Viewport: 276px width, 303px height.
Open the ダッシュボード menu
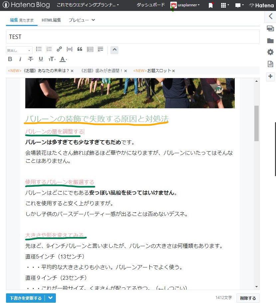pos(150,5)
